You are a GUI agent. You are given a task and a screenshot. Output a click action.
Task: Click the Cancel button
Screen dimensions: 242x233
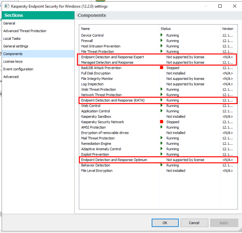(194, 223)
